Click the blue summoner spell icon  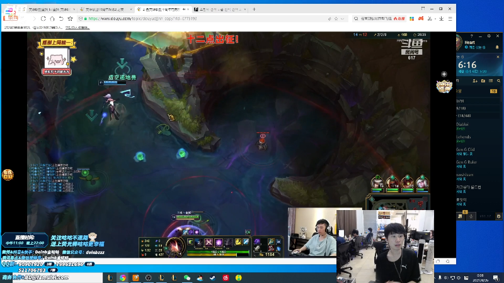(246, 242)
